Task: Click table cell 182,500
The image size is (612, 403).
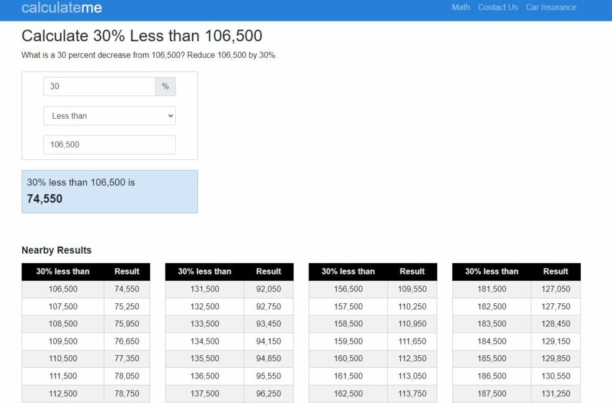Action: click(x=492, y=307)
